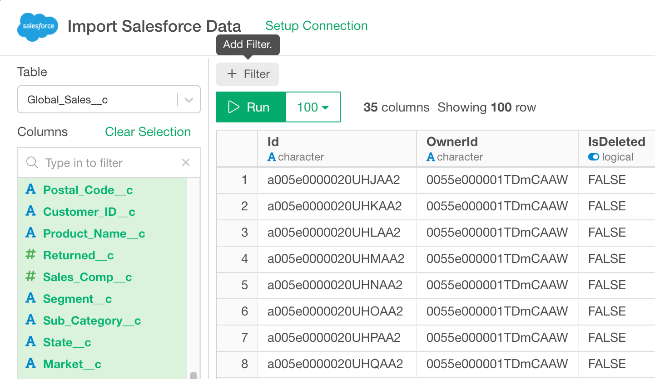Toggle the Sub_Category__c column
This screenshot has height=379, width=655.
click(x=102, y=321)
